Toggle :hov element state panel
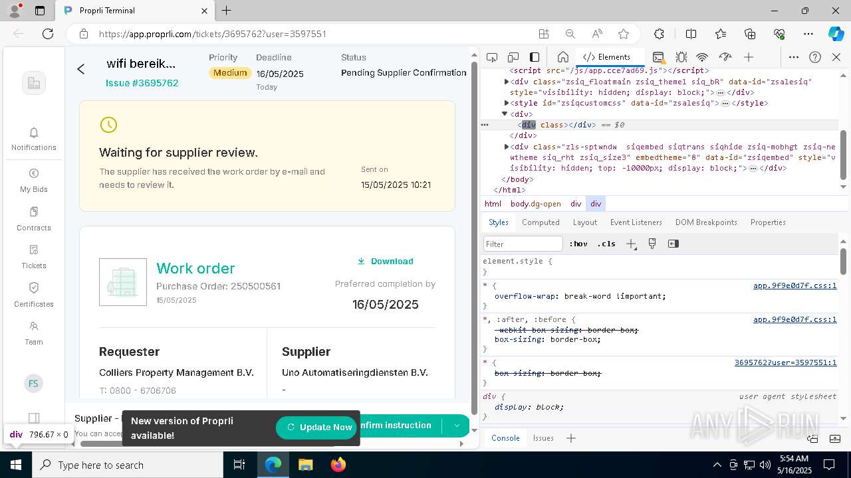The height and width of the screenshot is (478, 851). pos(578,244)
